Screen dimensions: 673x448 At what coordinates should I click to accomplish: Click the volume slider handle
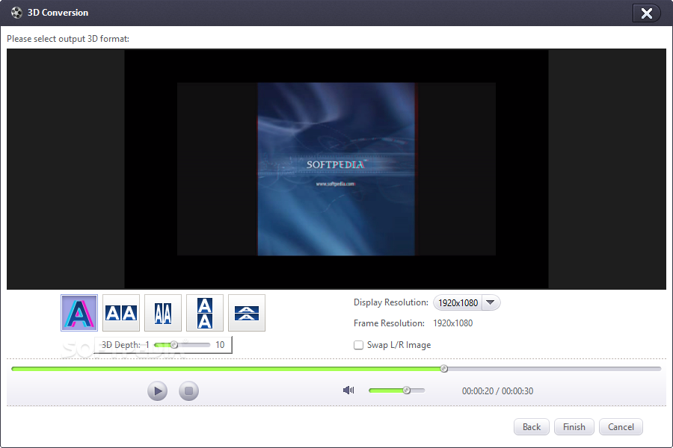point(407,390)
